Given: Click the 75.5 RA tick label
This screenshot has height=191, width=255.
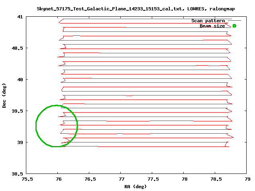Looking at the screenshot, I should click(27, 179).
